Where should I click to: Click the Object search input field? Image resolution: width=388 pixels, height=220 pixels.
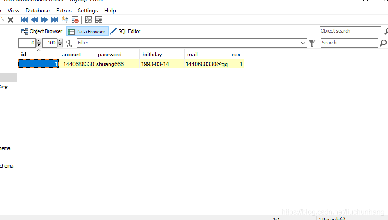click(350, 31)
